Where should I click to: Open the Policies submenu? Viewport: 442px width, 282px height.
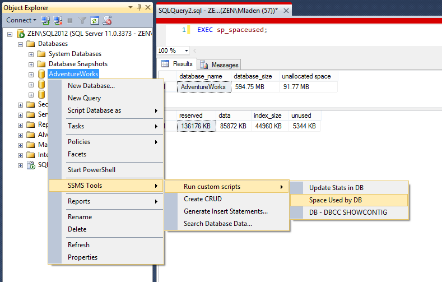[106, 142]
